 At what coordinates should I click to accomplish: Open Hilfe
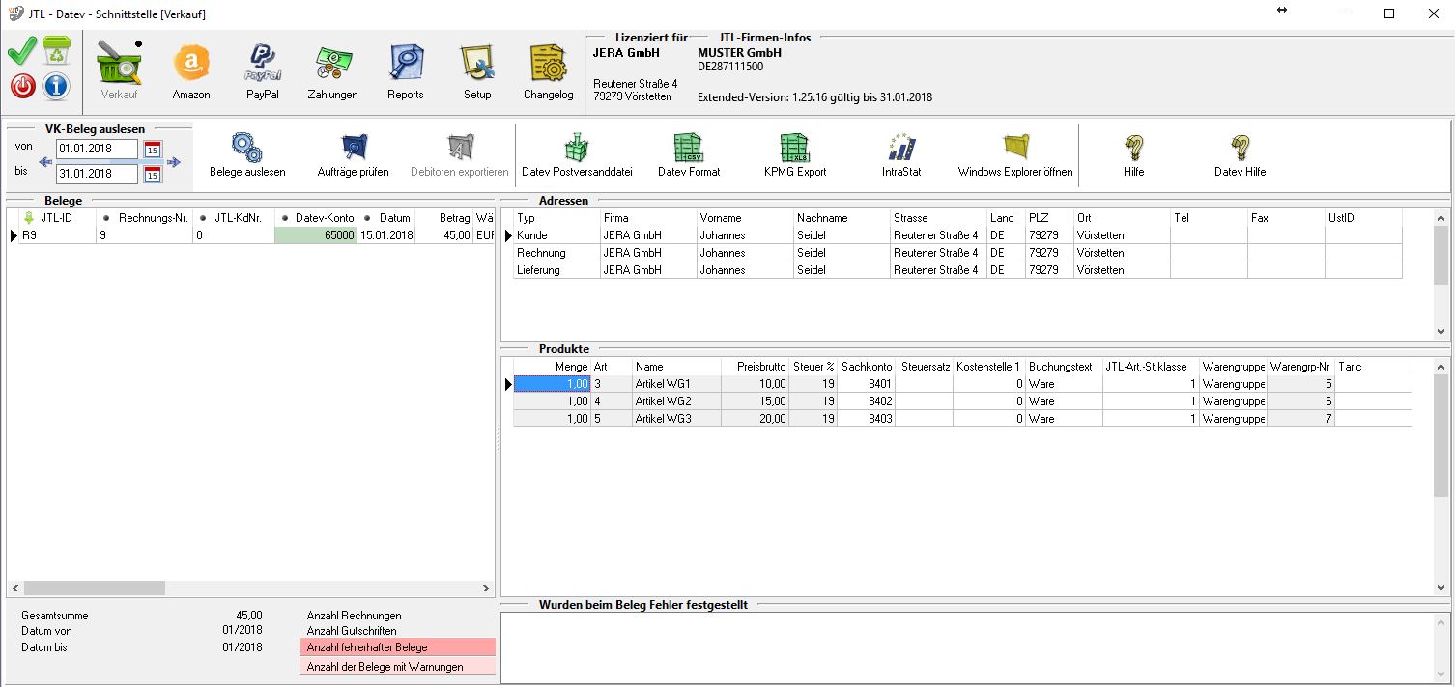pyautogui.click(x=1134, y=154)
